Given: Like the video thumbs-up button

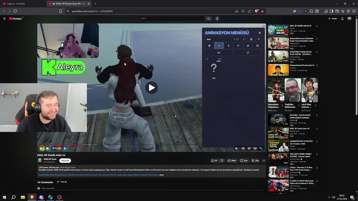Looking at the screenshot, I should click(214, 161).
